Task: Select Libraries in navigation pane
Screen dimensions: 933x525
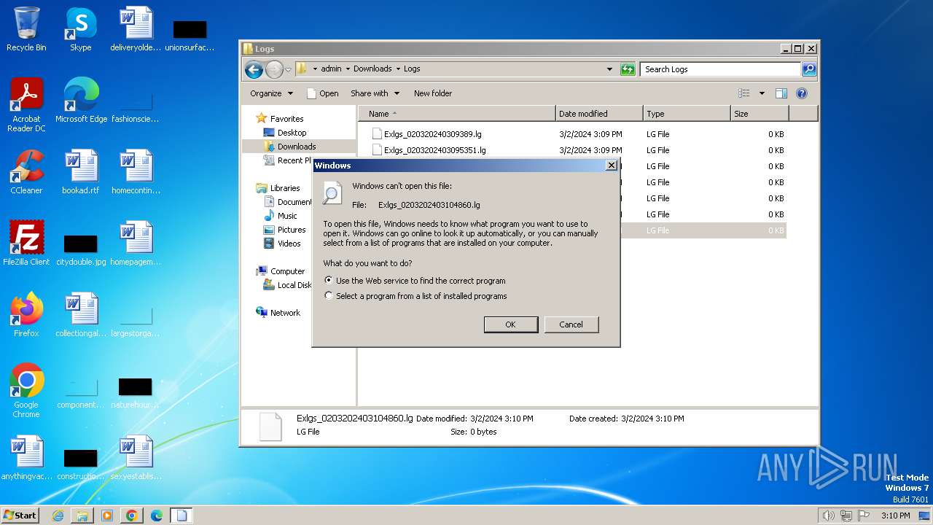Action: pos(278,188)
